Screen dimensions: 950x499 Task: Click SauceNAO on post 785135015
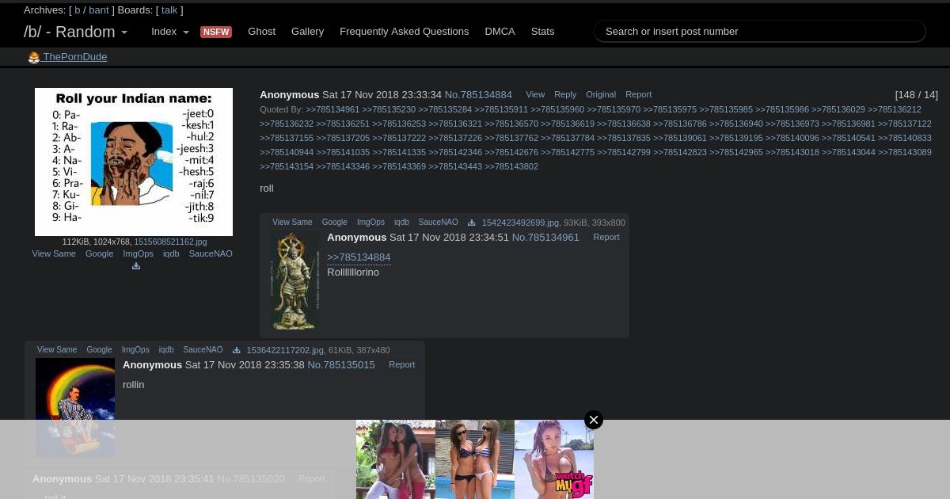pos(203,350)
